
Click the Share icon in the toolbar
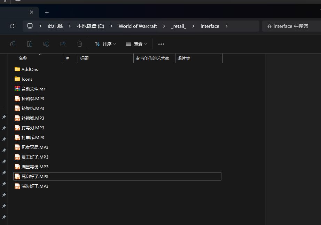(x=63, y=44)
